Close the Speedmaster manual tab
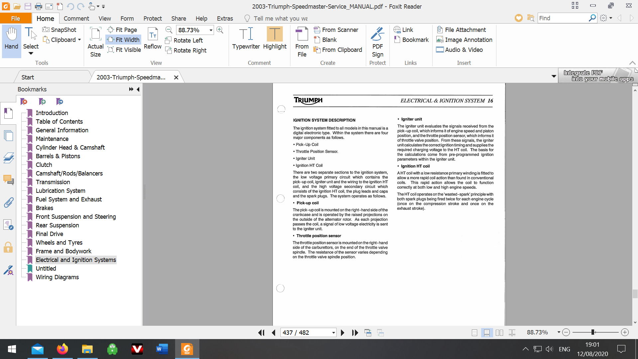The width and height of the screenshot is (638, 359). coord(176,77)
